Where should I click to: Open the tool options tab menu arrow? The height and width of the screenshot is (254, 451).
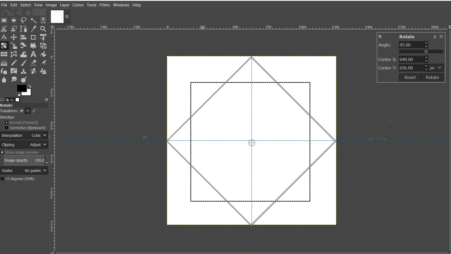tap(46, 100)
